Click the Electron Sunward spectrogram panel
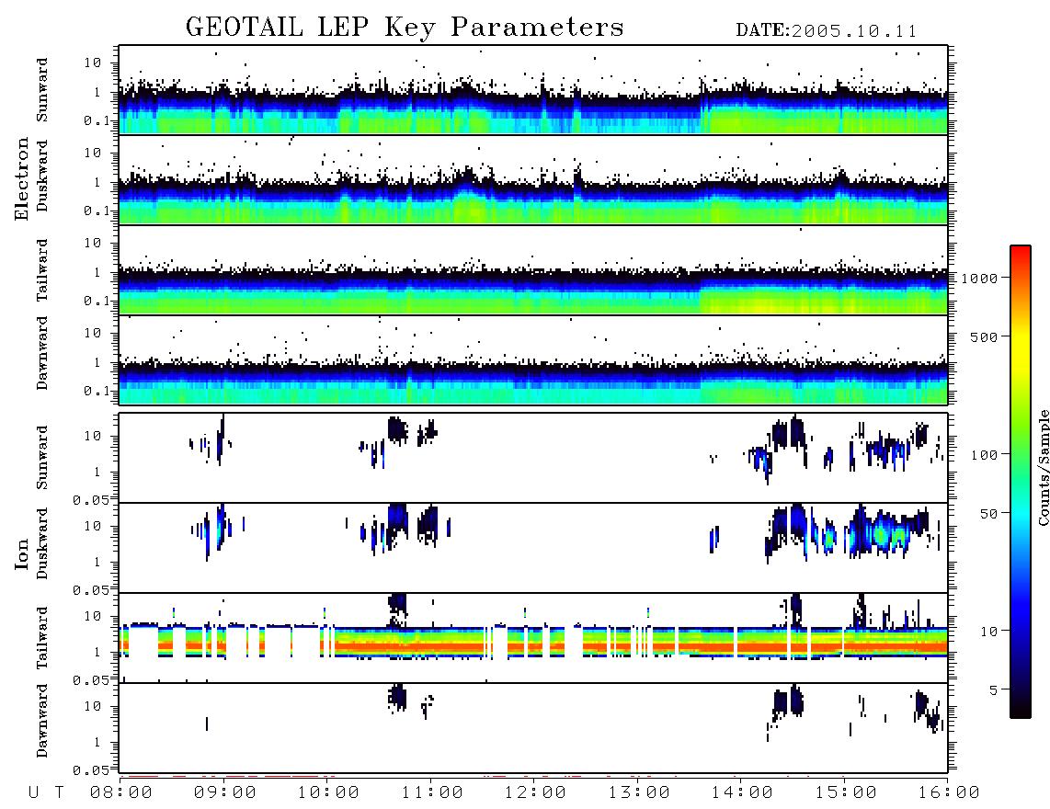Viewport: 1050px width, 809px height. click(533, 90)
